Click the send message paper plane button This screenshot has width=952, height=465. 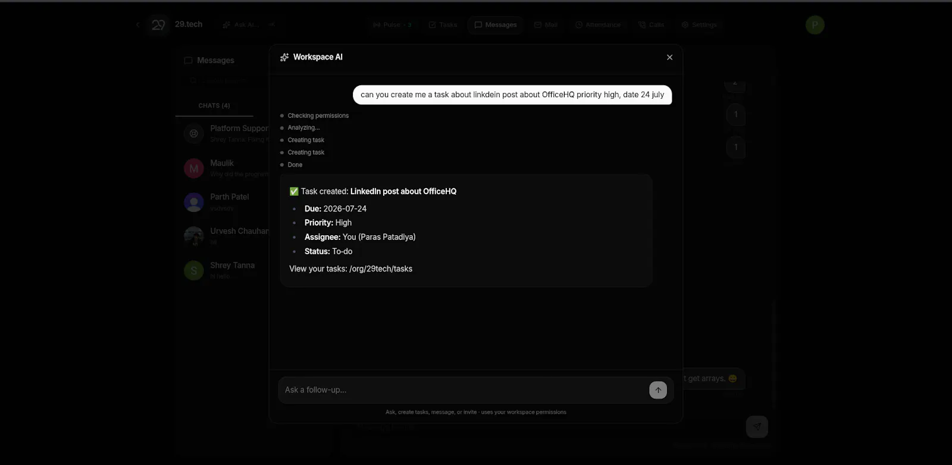point(757,426)
